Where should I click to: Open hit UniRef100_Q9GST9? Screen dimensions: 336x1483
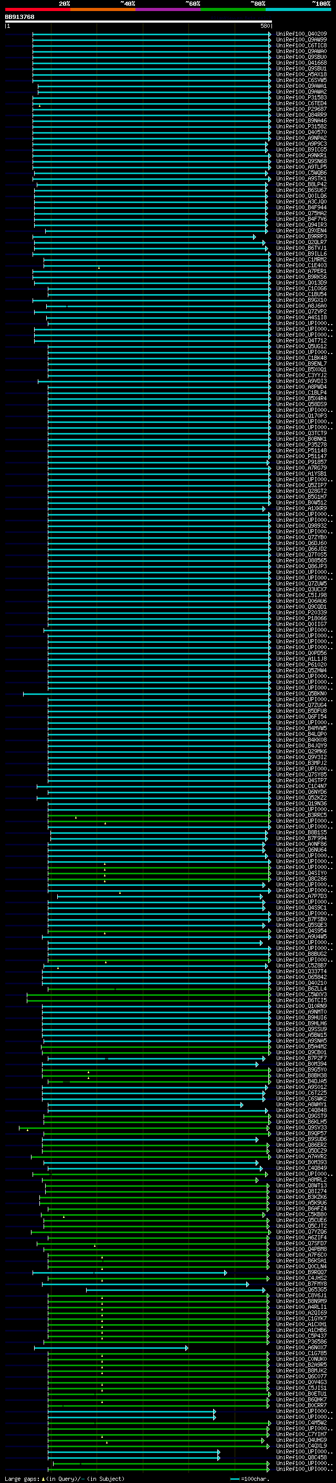tap(301, 1116)
